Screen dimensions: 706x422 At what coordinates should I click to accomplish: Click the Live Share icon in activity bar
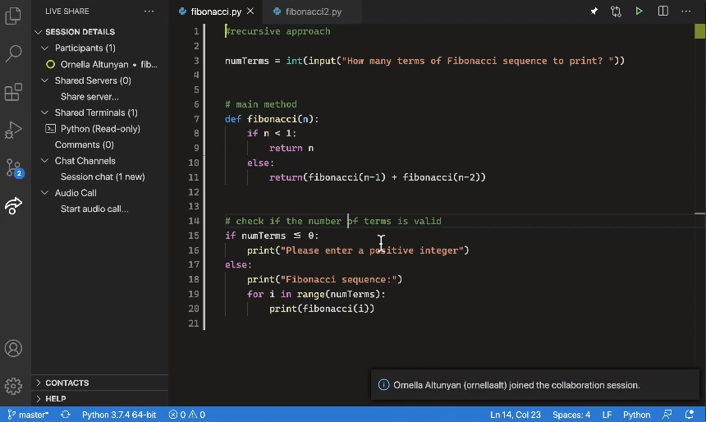tap(13, 205)
